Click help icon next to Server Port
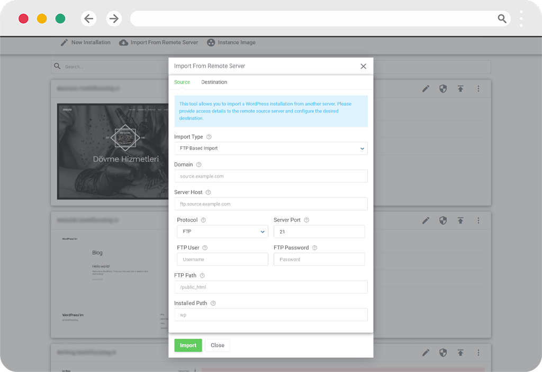Screen dimensions: 542x372 click(306, 220)
